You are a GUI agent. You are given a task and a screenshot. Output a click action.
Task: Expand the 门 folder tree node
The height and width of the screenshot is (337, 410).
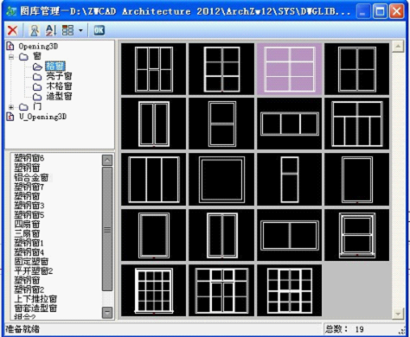tap(11, 107)
